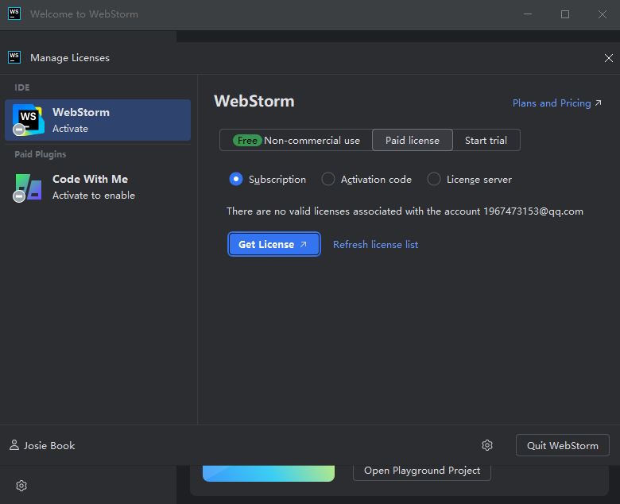Click the user avatar icon beside Josie Book
The image size is (620, 504).
click(14, 445)
